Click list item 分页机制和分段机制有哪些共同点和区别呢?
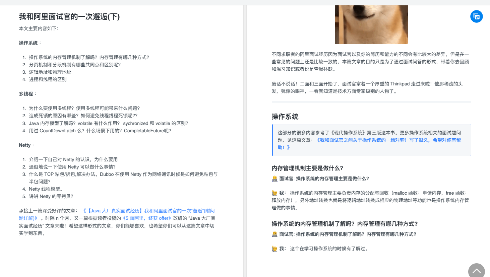 coord(75,65)
